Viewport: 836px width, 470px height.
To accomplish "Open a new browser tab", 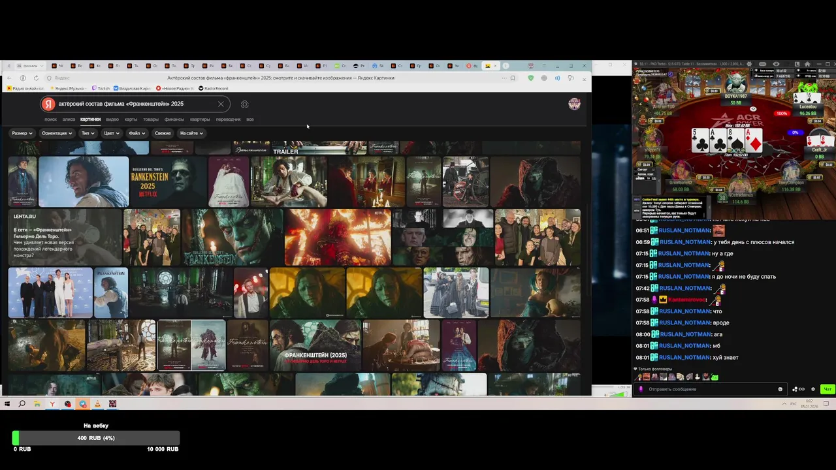I will tap(506, 66).
